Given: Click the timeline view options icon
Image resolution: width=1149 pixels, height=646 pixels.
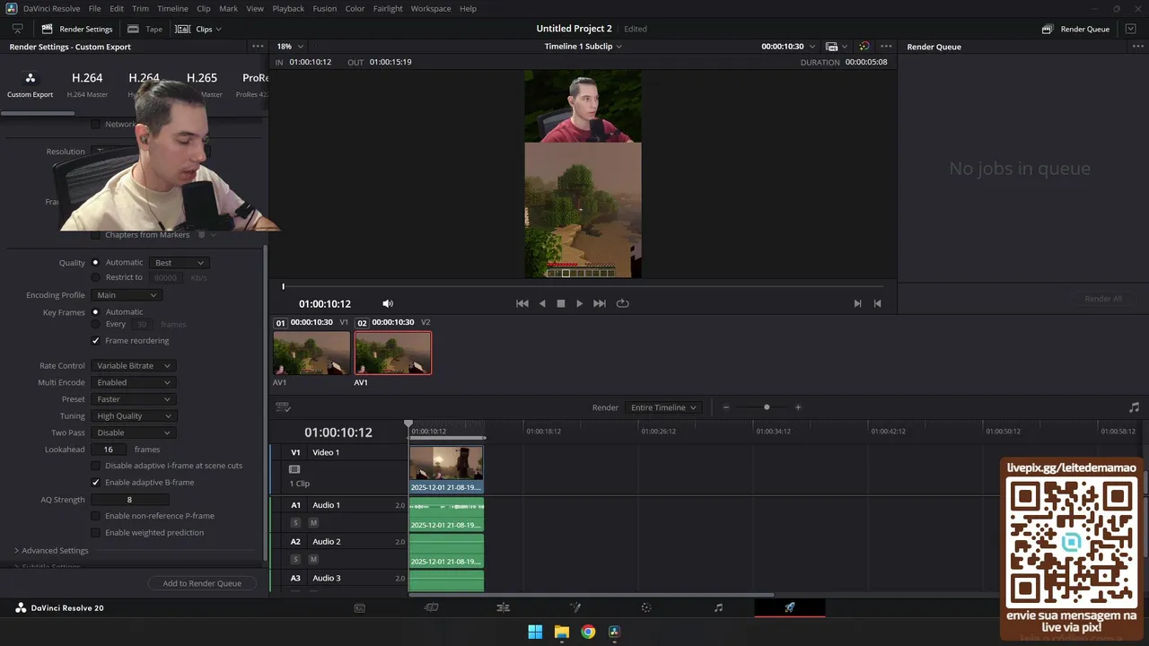Looking at the screenshot, I should (283, 407).
